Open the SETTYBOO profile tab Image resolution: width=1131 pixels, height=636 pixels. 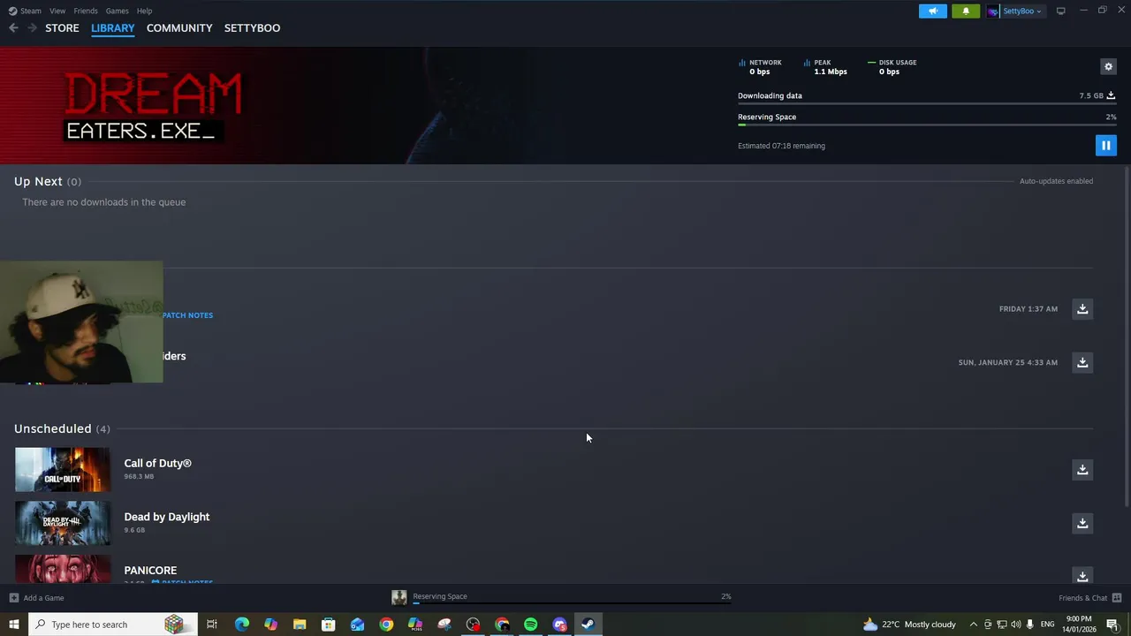tap(252, 28)
